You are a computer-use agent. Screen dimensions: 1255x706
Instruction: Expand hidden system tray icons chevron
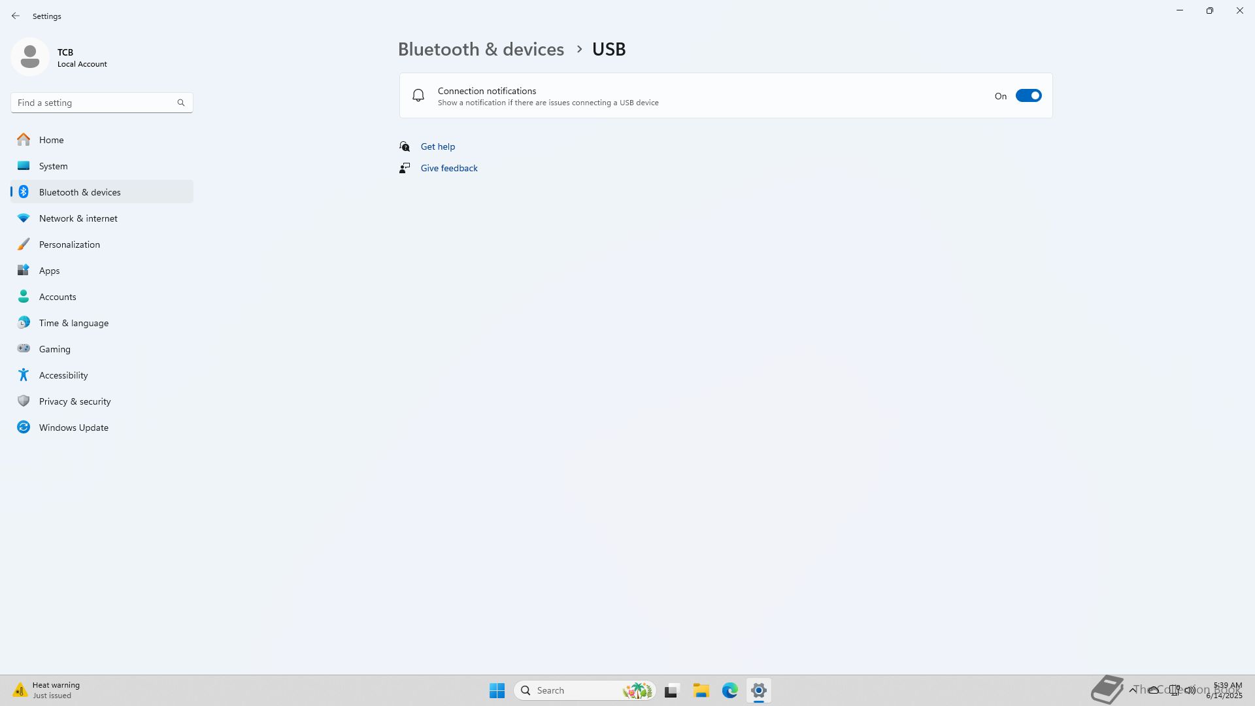point(1132,690)
